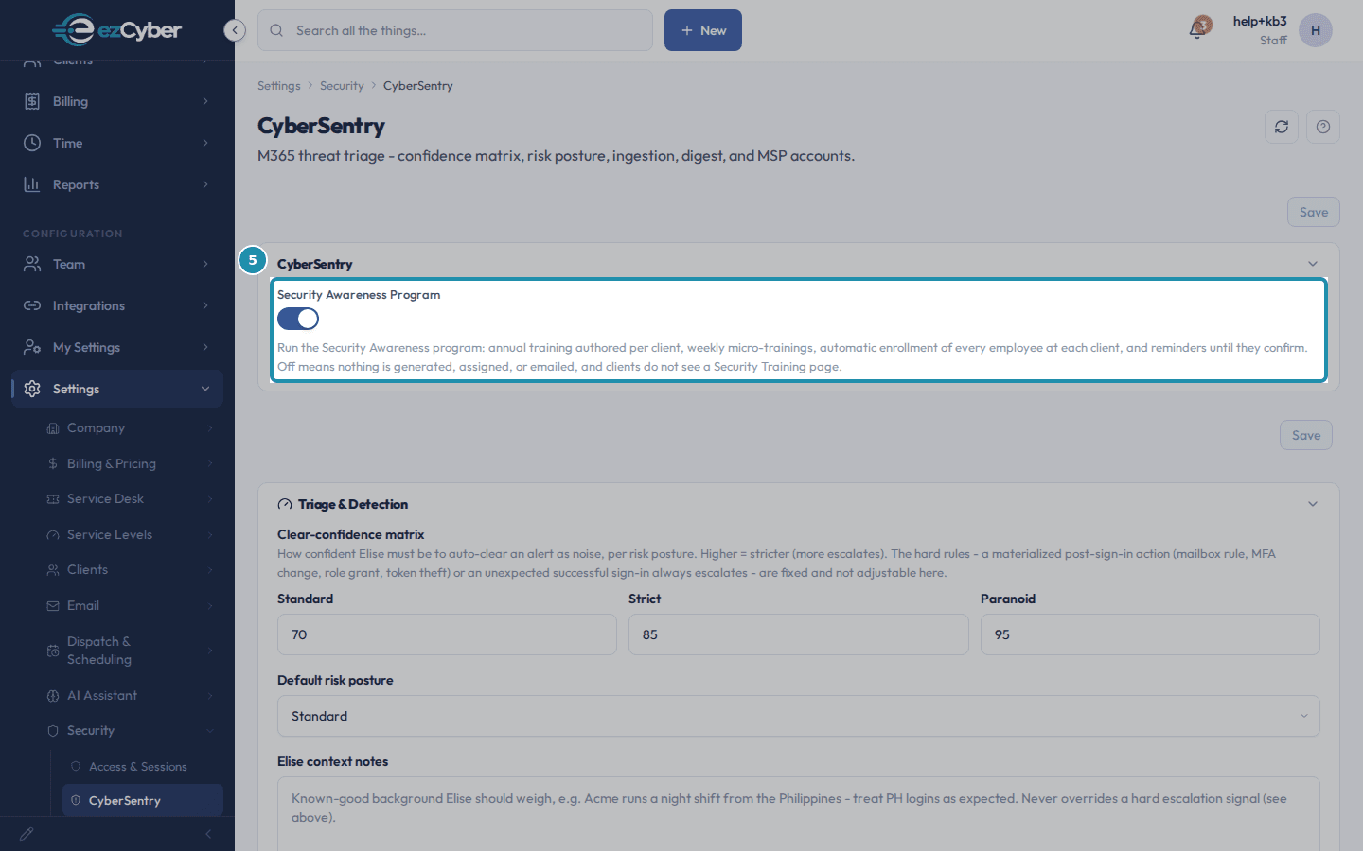Expand the Time sidebar menu
Image resolution: width=1363 pixels, height=851 pixels.
[205, 143]
